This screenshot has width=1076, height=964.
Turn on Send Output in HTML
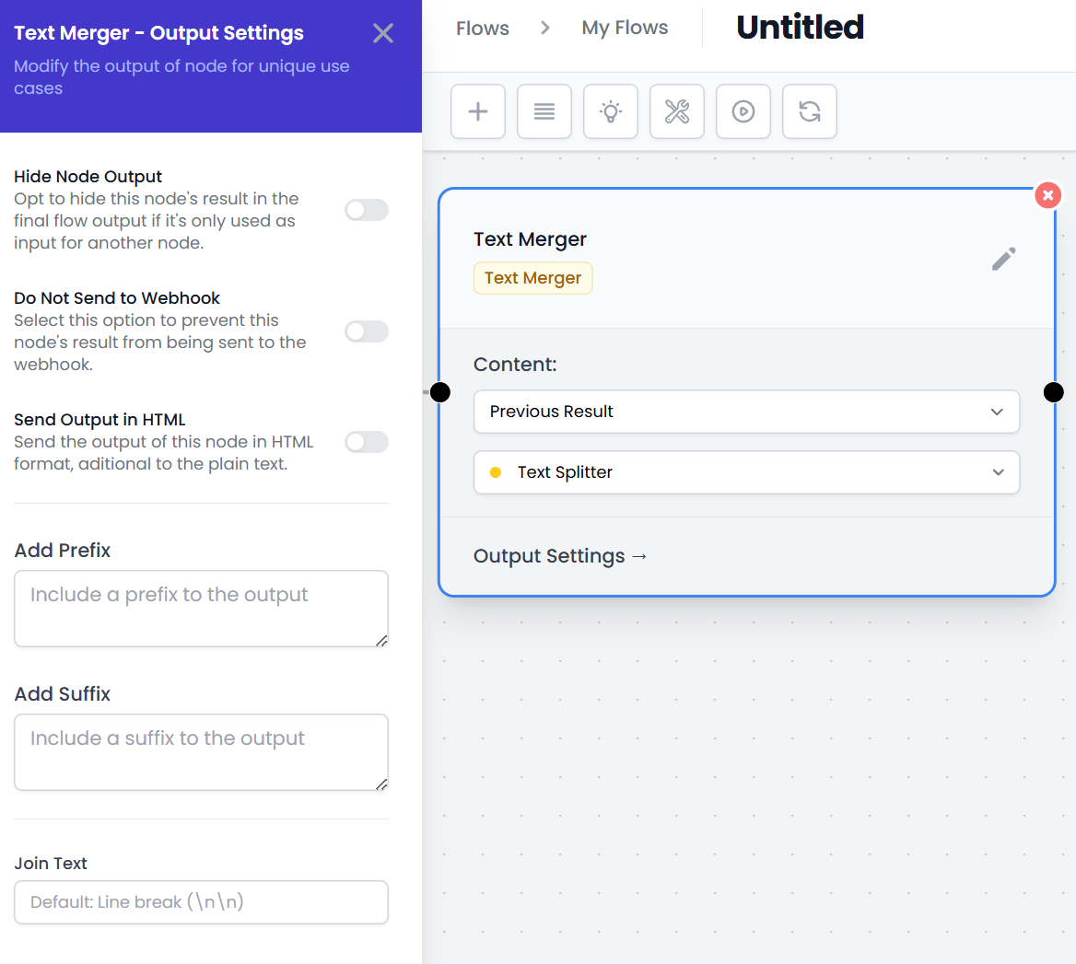pos(367,442)
